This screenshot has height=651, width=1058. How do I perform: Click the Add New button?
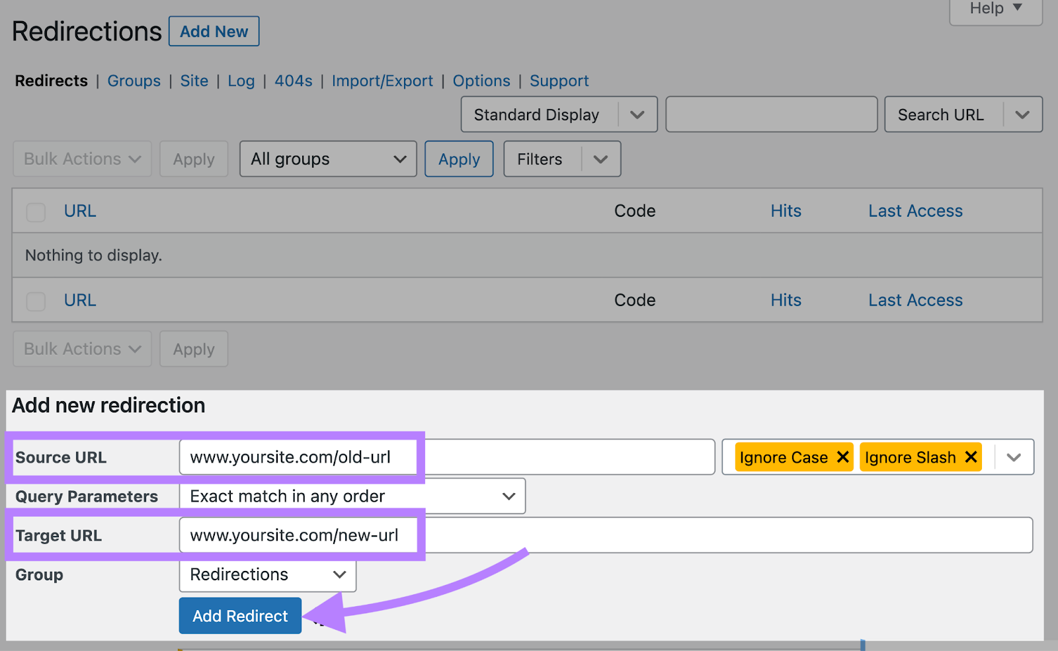[214, 30]
